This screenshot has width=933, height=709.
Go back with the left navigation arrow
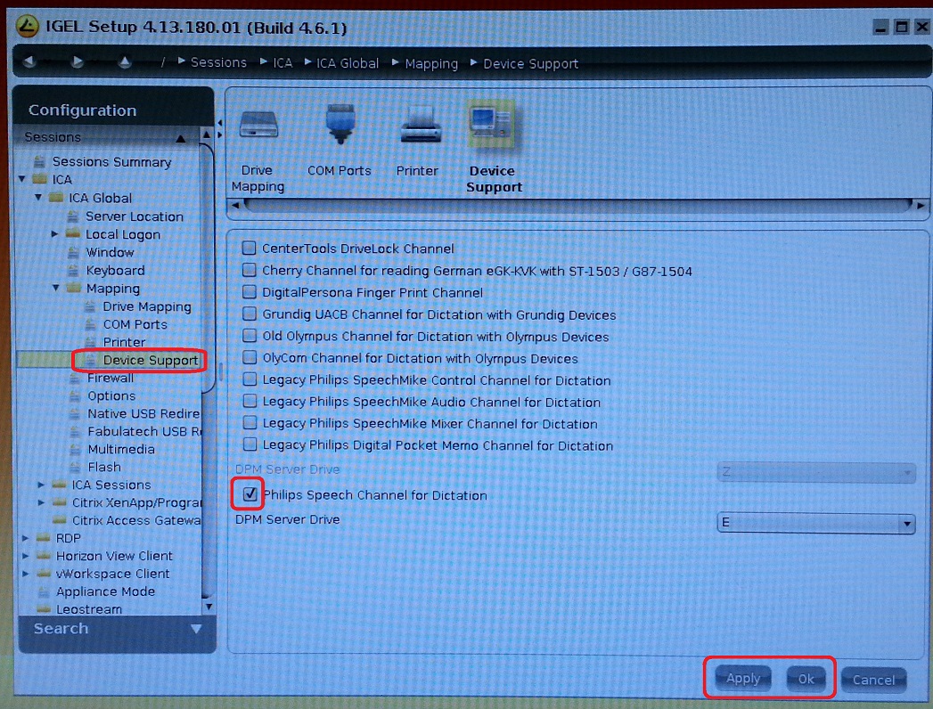pyautogui.click(x=29, y=61)
